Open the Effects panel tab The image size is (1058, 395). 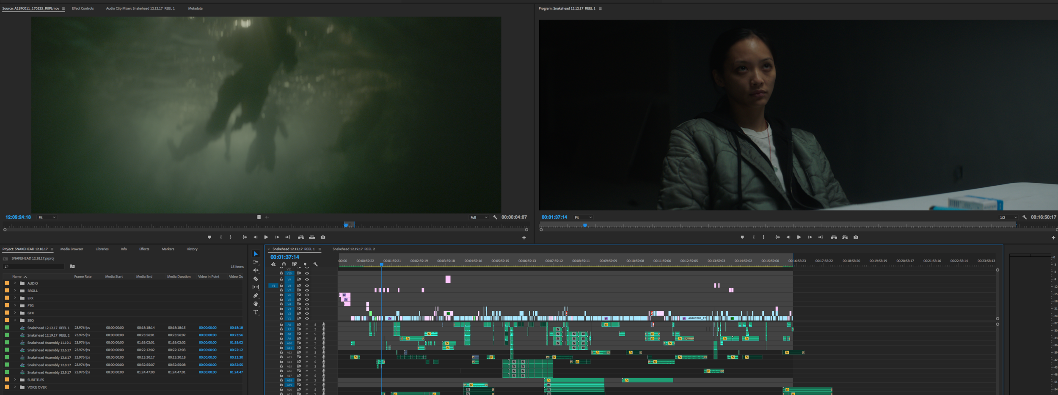[144, 249]
